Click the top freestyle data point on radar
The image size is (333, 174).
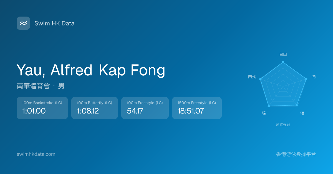[x=283, y=62]
